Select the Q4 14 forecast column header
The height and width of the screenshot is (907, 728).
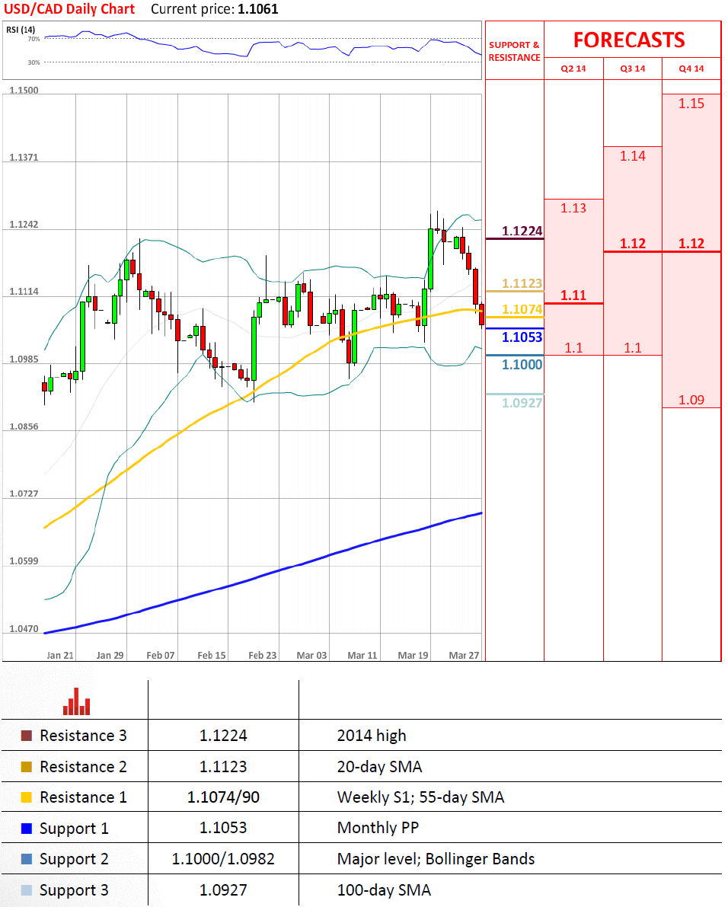[x=691, y=69]
